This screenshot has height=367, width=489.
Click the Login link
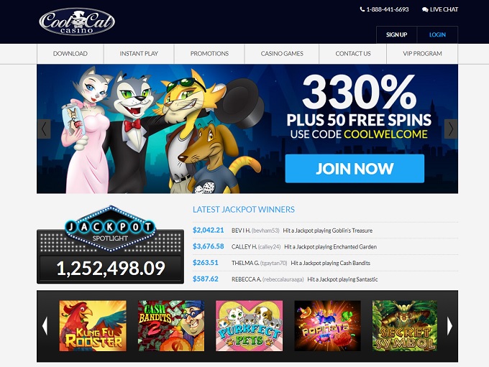(437, 34)
